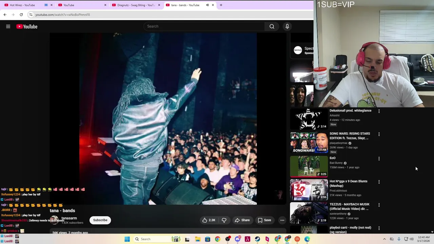Open the playboi carti - molly video title
The image size is (434, 244).
coord(350,230)
